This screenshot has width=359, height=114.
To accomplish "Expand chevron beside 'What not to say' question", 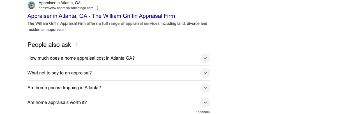I will click(x=205, y=73).
